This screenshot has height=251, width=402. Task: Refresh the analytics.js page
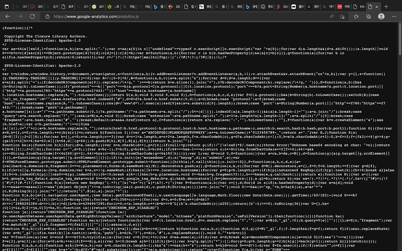pyautogui.click(x=32, y=16)
